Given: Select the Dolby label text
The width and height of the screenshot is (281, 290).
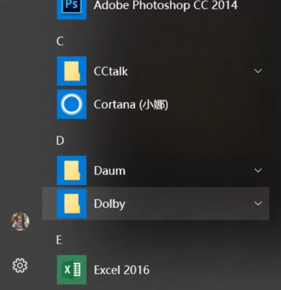Looking at the screenshot, I should coord(109,204).
